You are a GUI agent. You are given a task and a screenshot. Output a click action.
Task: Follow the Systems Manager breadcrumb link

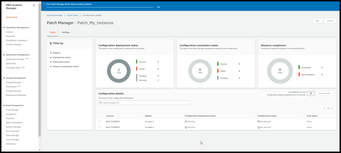pyautogui.click(x=55, y=16)
